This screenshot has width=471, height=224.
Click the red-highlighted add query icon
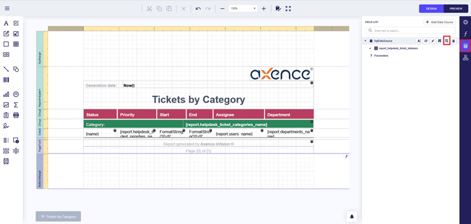pyautogui.click(x=447, y=41)
